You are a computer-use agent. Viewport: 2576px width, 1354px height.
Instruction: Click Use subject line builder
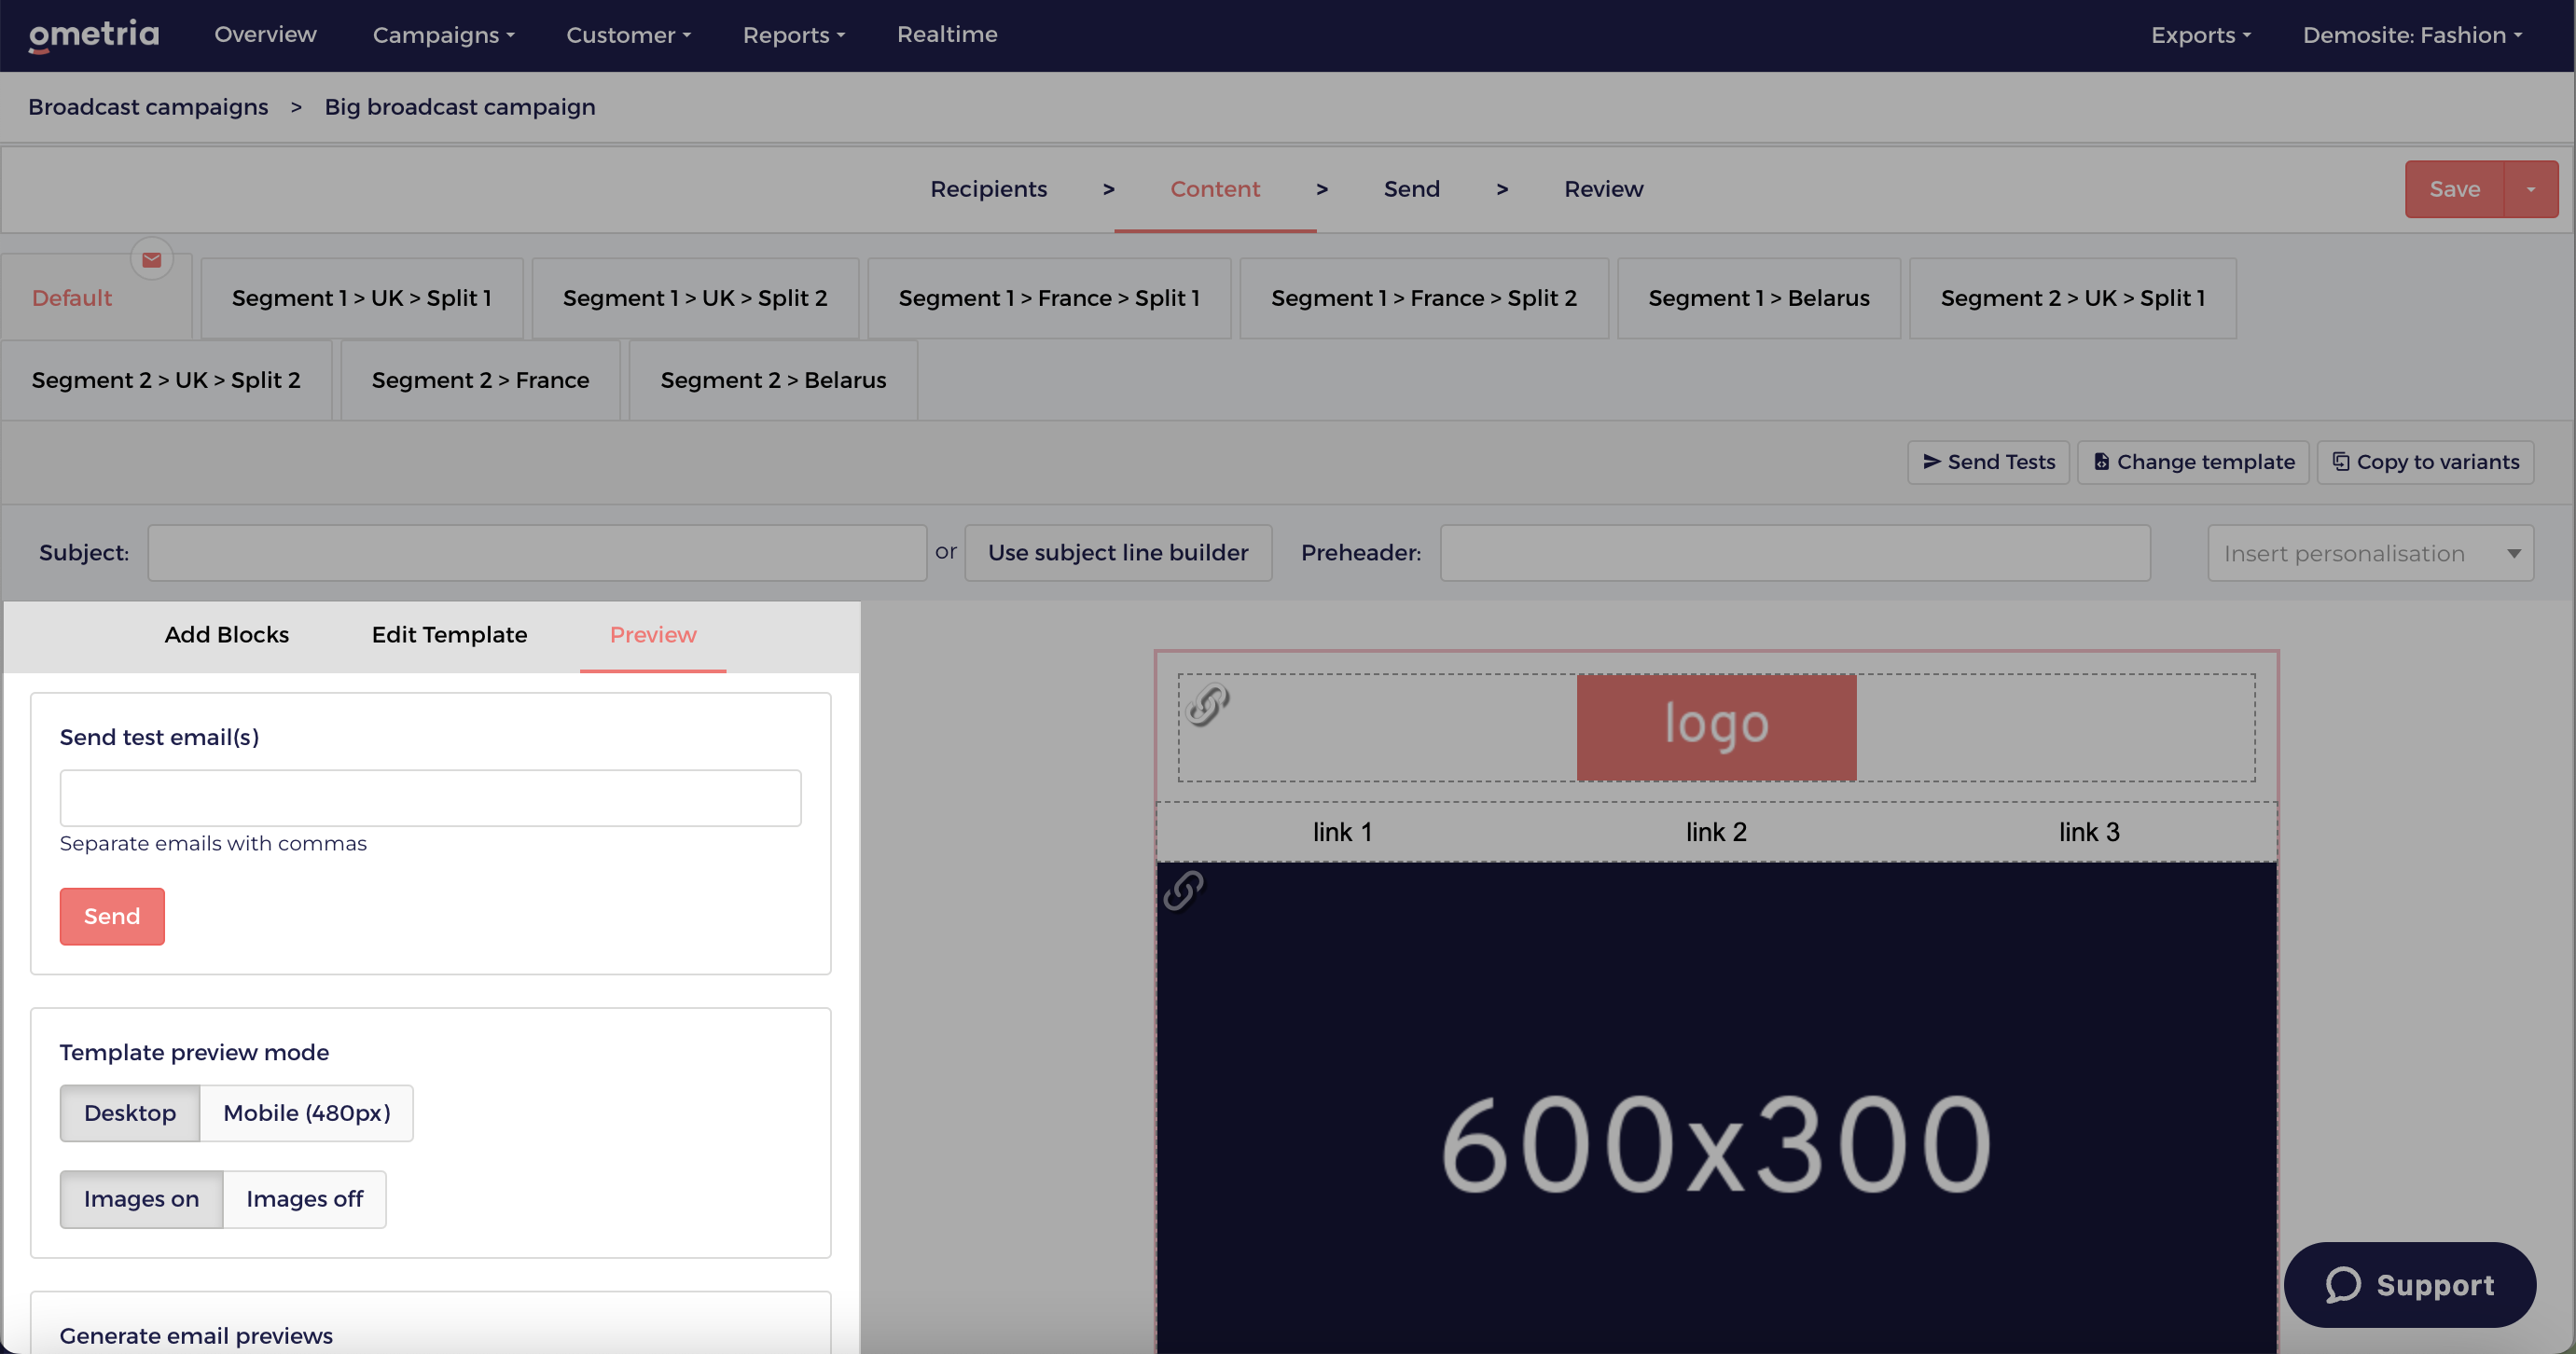click(1118, 553)
